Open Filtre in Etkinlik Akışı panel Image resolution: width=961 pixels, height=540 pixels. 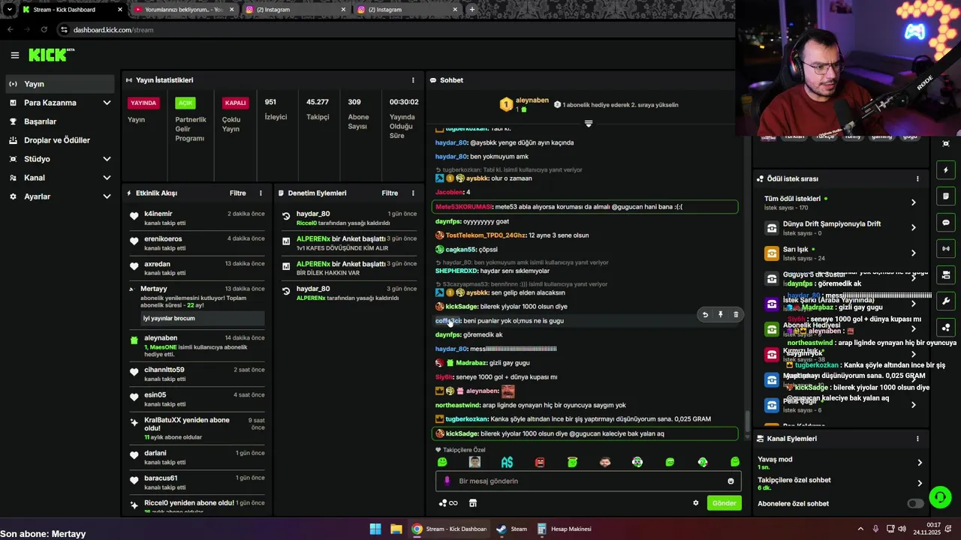(x=238, y=193)
